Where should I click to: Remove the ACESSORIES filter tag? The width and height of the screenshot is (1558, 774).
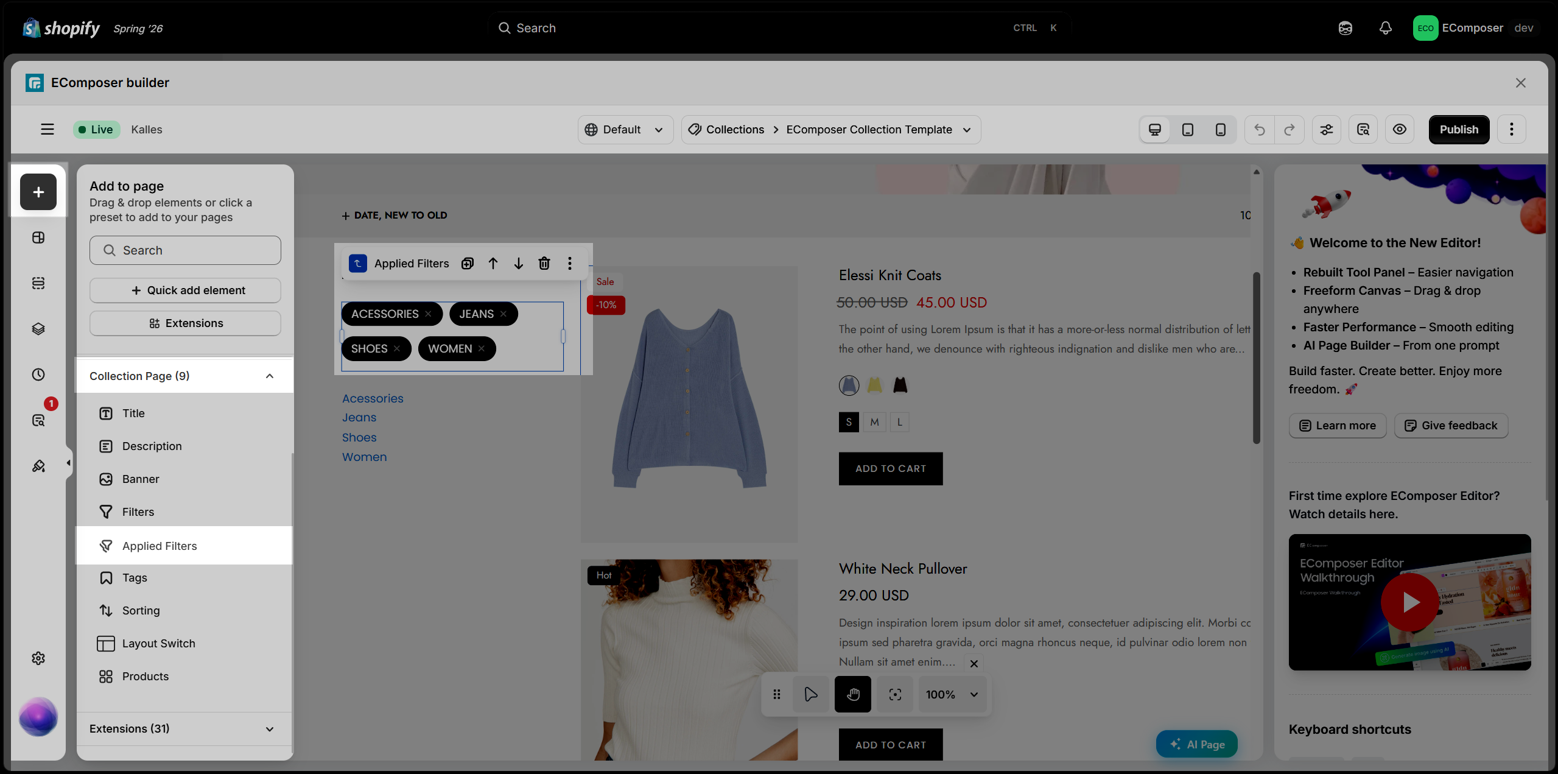428,314
